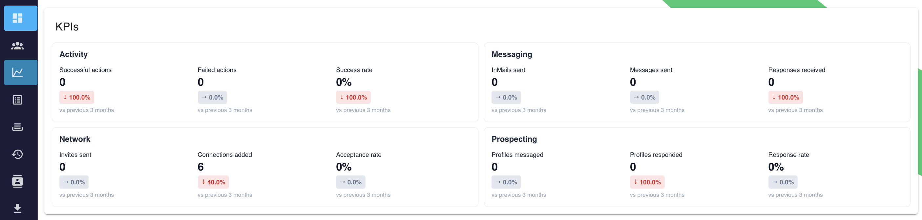This screenshot has height=220, width=922.
Task: Click the Connections added value 6
Action: [x=200, y=167]
